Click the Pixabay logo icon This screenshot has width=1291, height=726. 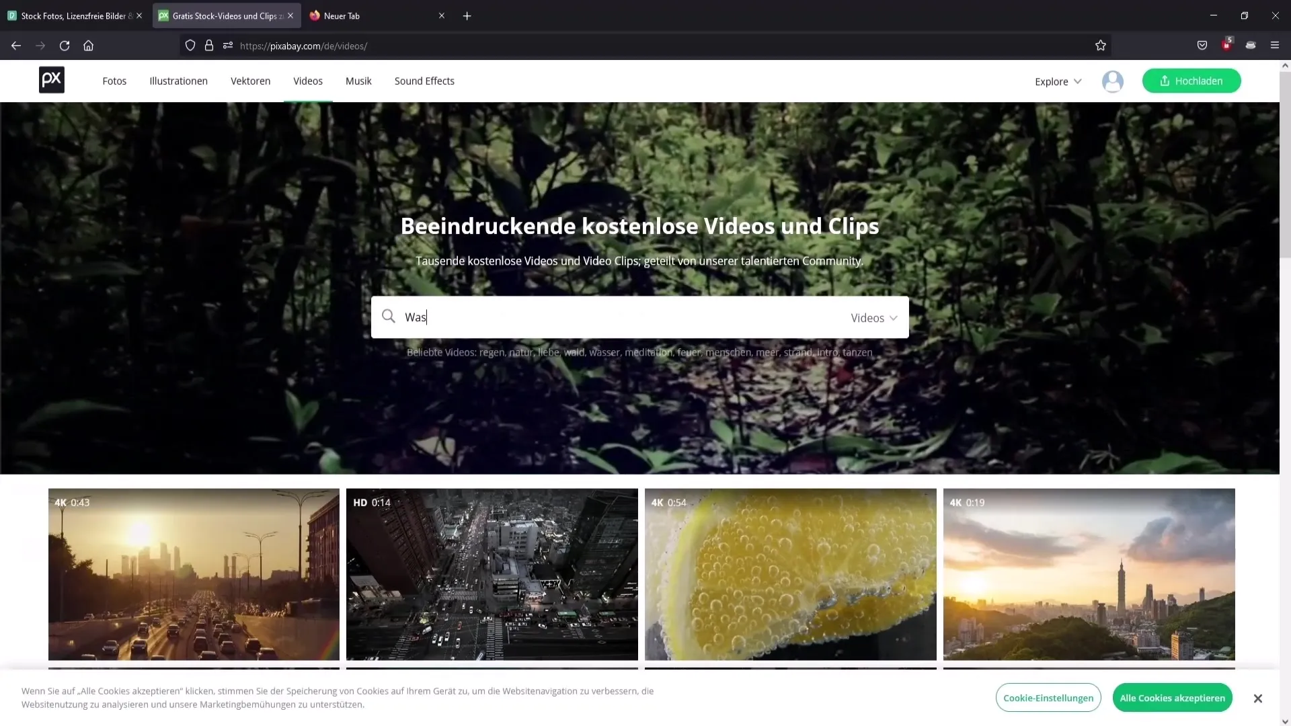[x=51, y=81]
